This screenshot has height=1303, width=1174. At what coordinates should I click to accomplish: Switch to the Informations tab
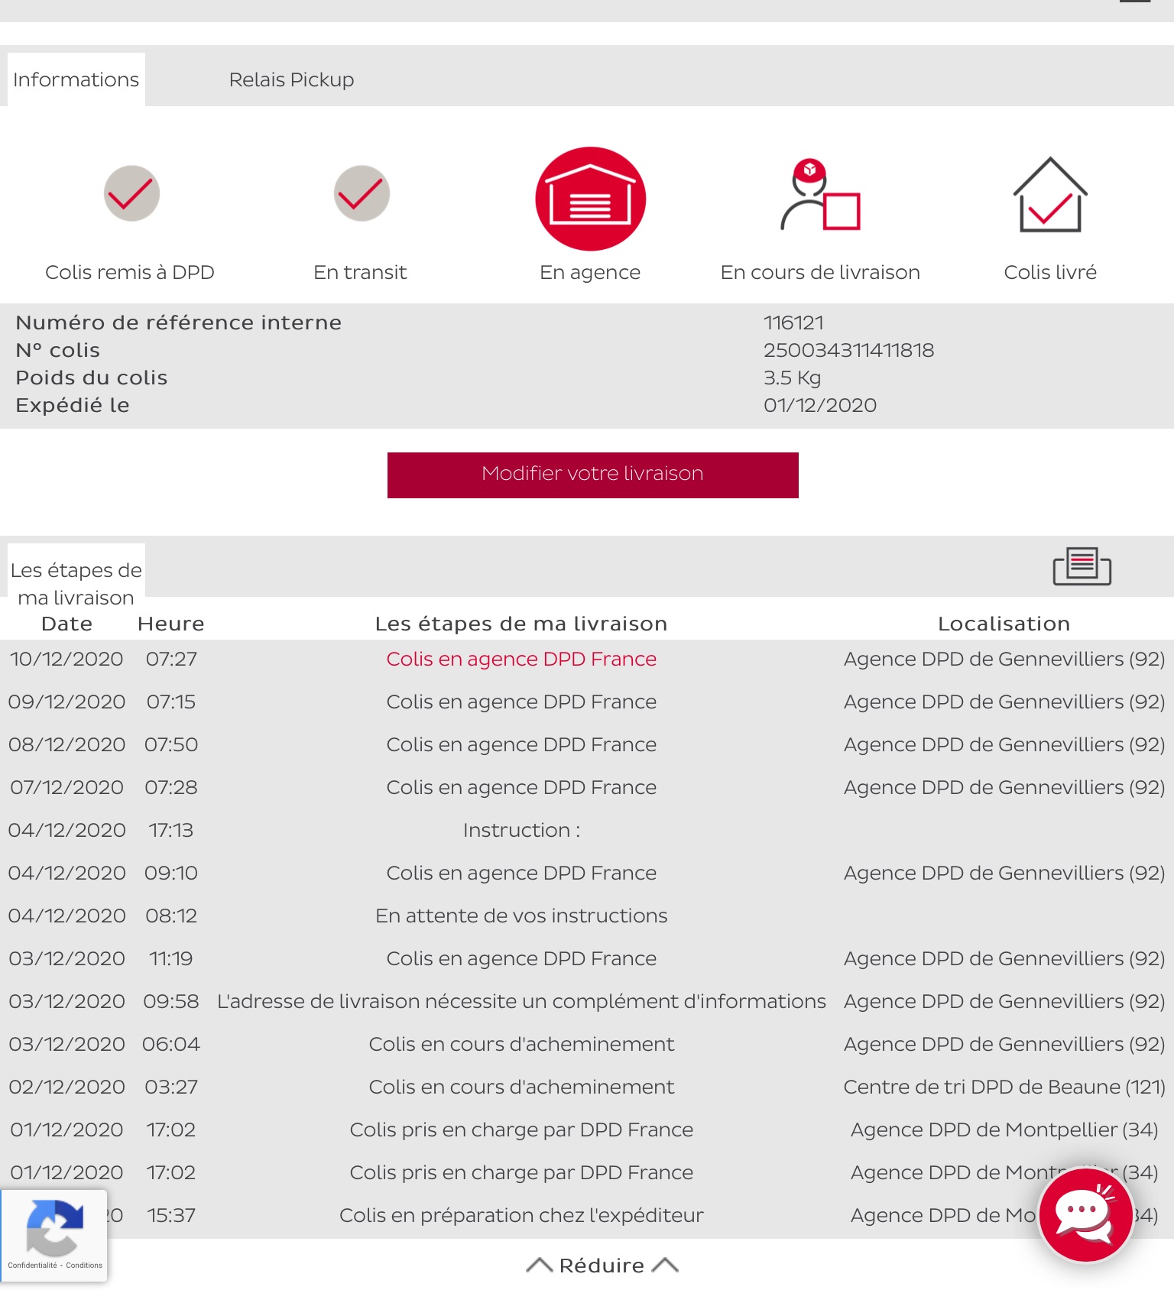pyautogui.click(x=76, y=79)
